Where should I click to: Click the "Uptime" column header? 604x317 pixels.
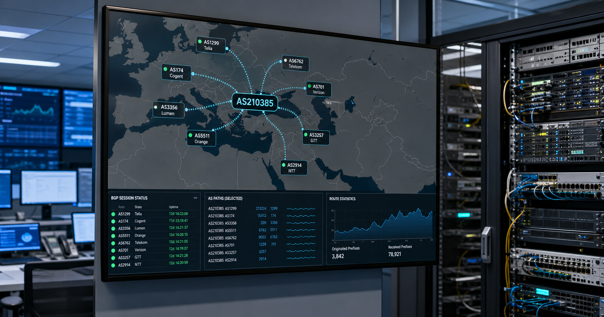point(173,207)
